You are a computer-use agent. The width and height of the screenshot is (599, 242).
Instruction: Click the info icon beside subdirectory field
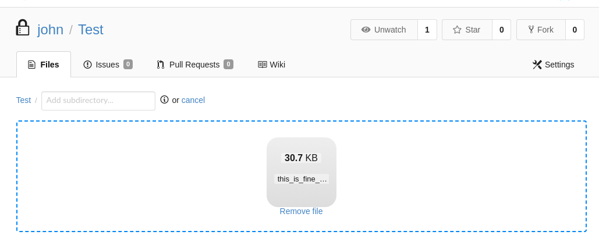point(164,99)
